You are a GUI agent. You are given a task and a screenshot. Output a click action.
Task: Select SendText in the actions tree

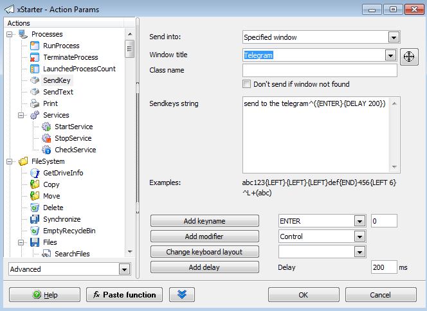click(x=58, y=92)
